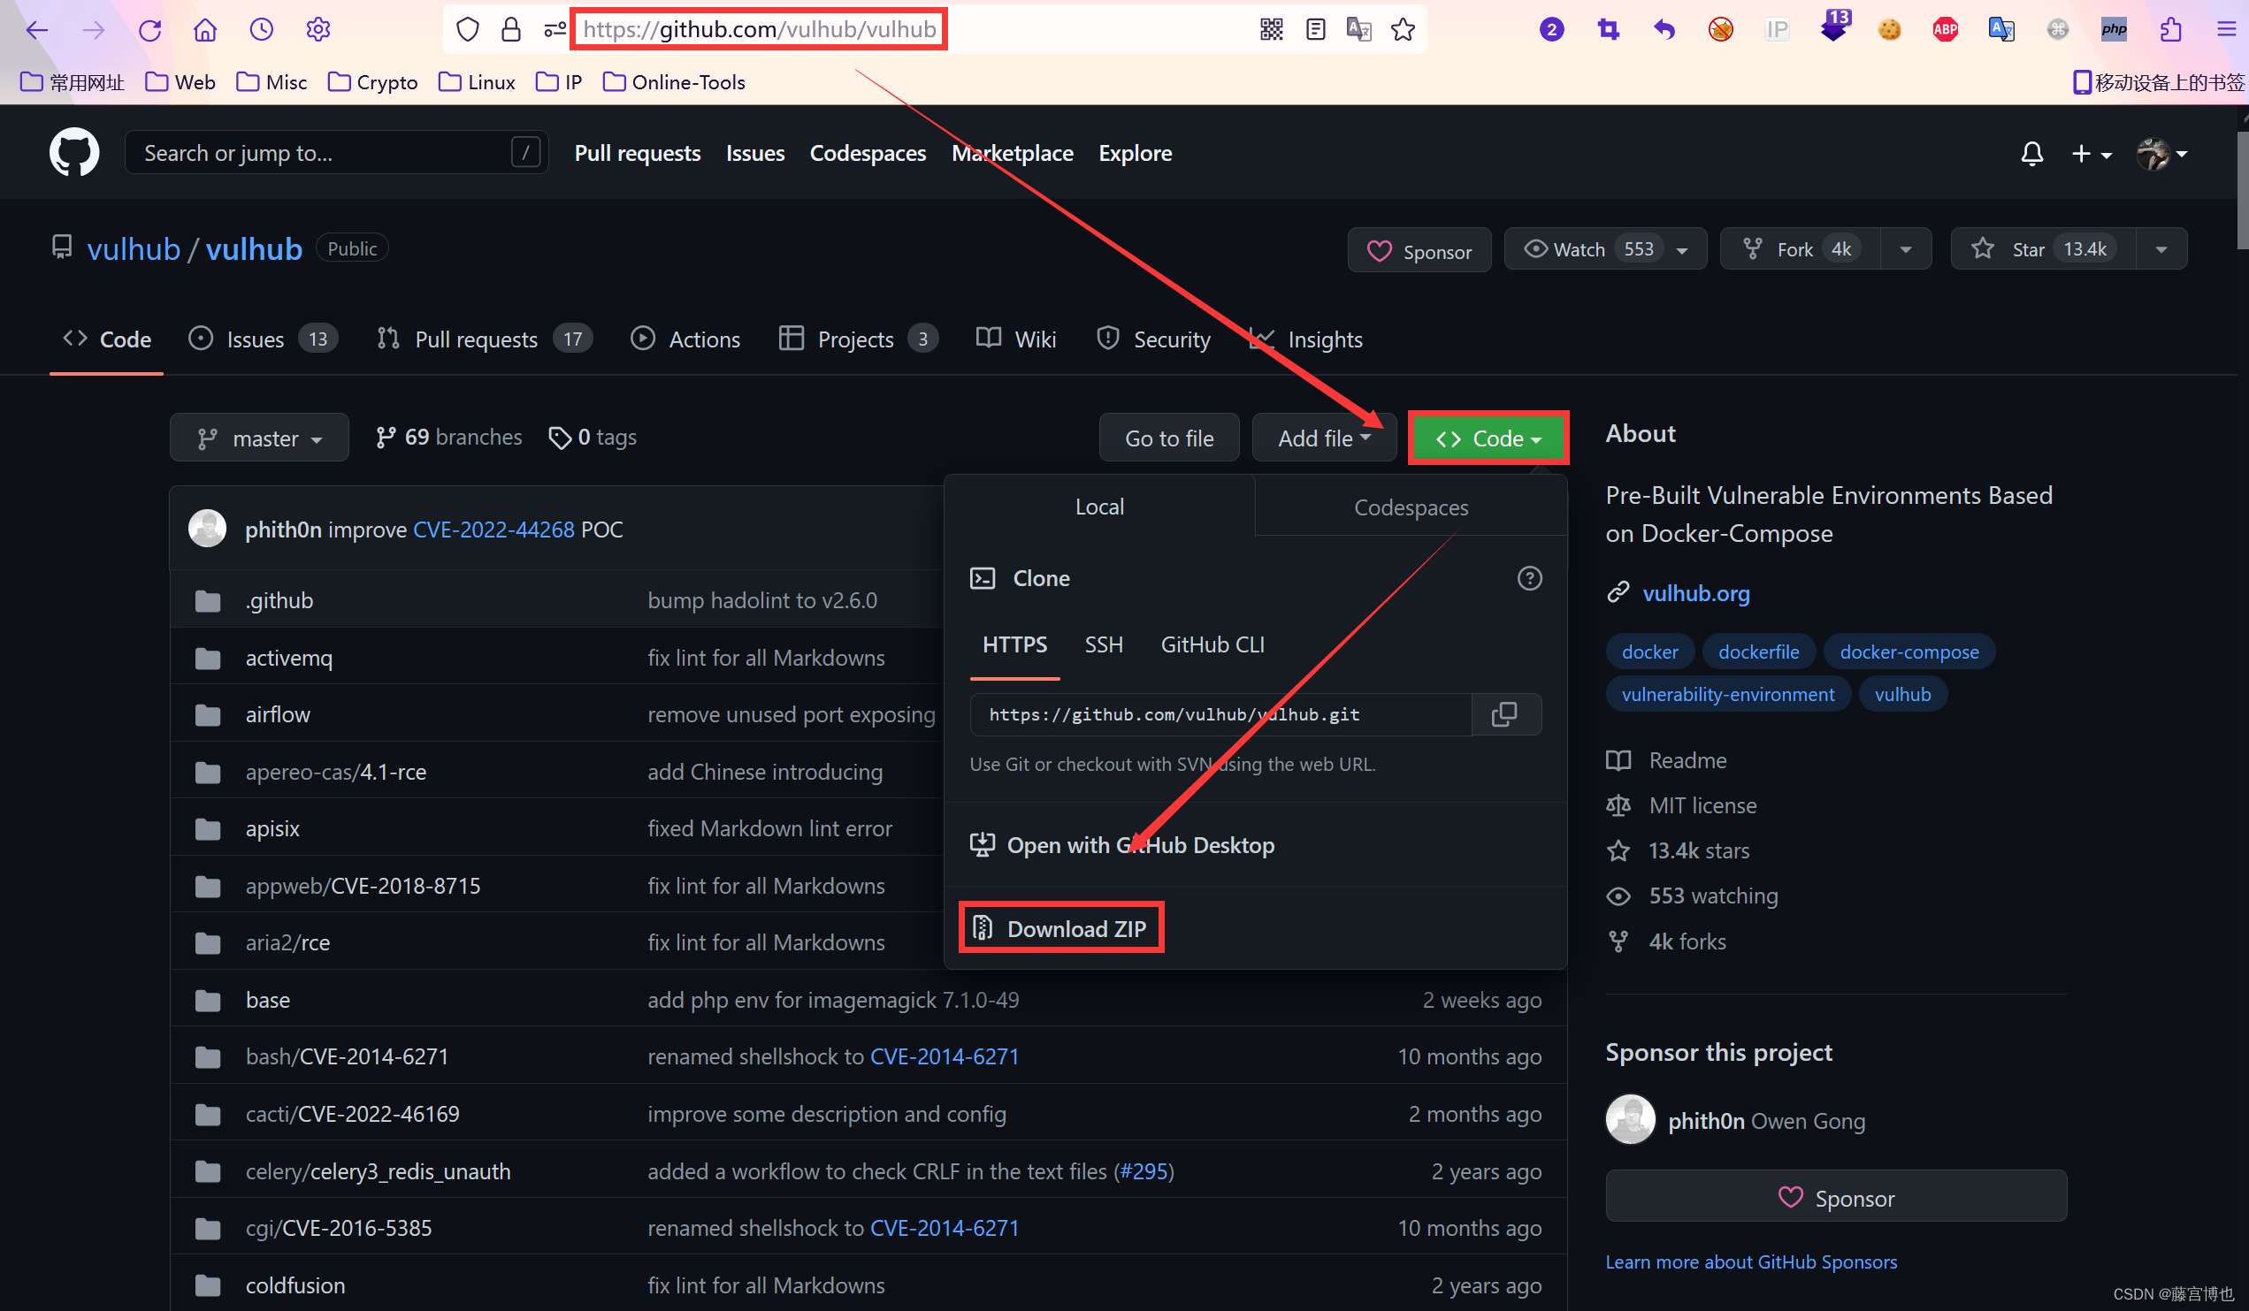2249x1311 pixels.
Task: Expand the Fork options arrow
Action: [1905, 248]
